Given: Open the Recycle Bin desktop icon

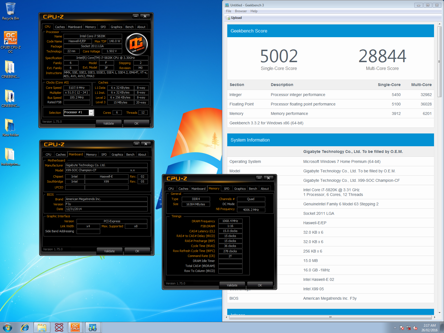Looking at the screenshot, I should [x=11, y=11].
